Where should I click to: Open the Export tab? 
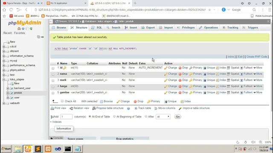[x=148, y=28]
